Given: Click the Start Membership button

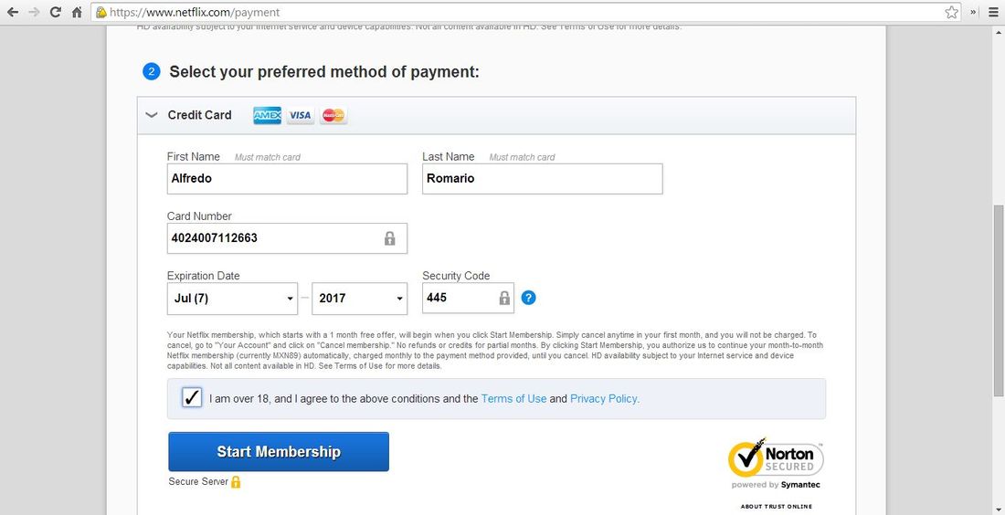Looking at the screenshot, I should pyautogui.click(x=279, y=452).
